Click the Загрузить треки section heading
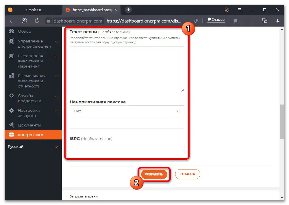 [x=84, y=196]
